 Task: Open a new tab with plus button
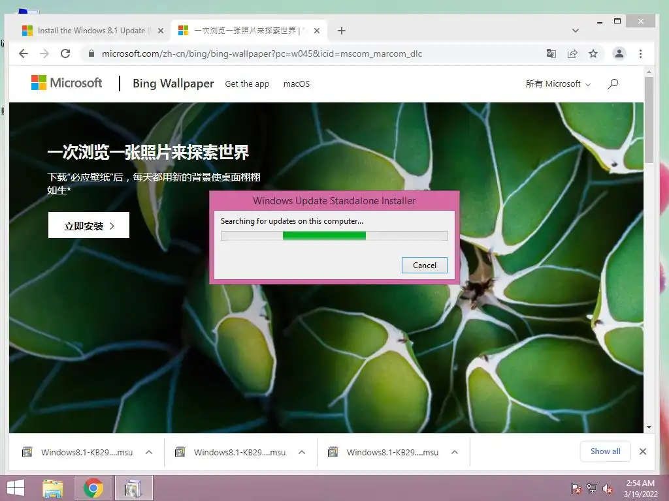tap(341, 31)
